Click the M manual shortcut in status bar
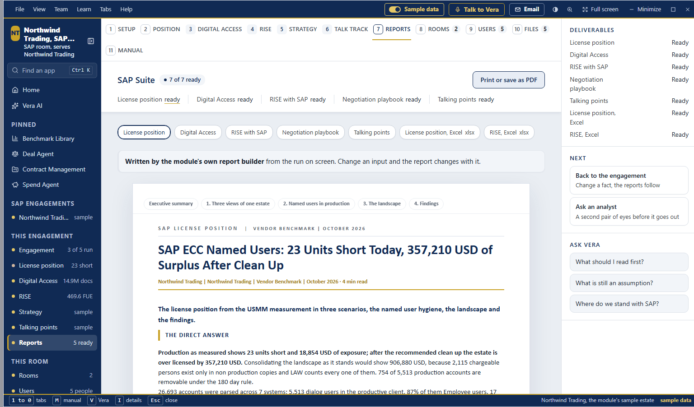The height and width of the screenshot is (407, 694). point(67,400)
